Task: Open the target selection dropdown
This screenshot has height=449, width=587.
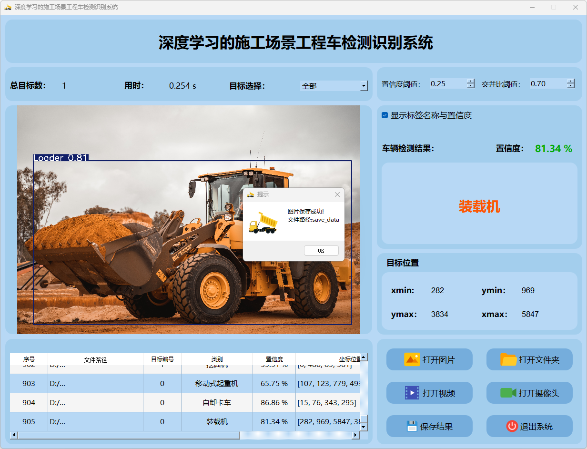Action: (x=364, y=86)
